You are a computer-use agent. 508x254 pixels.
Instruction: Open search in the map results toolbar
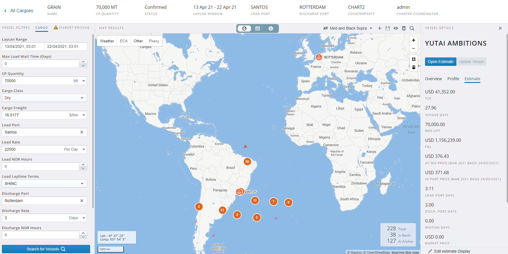click(412, 28)
